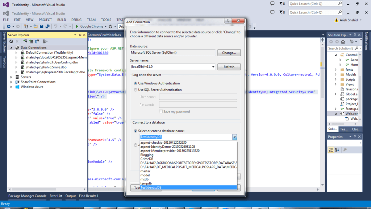371x209 pixels.
Task: Click the Windows Azure logo icon in Server Explorer
Action: [17, 87]
